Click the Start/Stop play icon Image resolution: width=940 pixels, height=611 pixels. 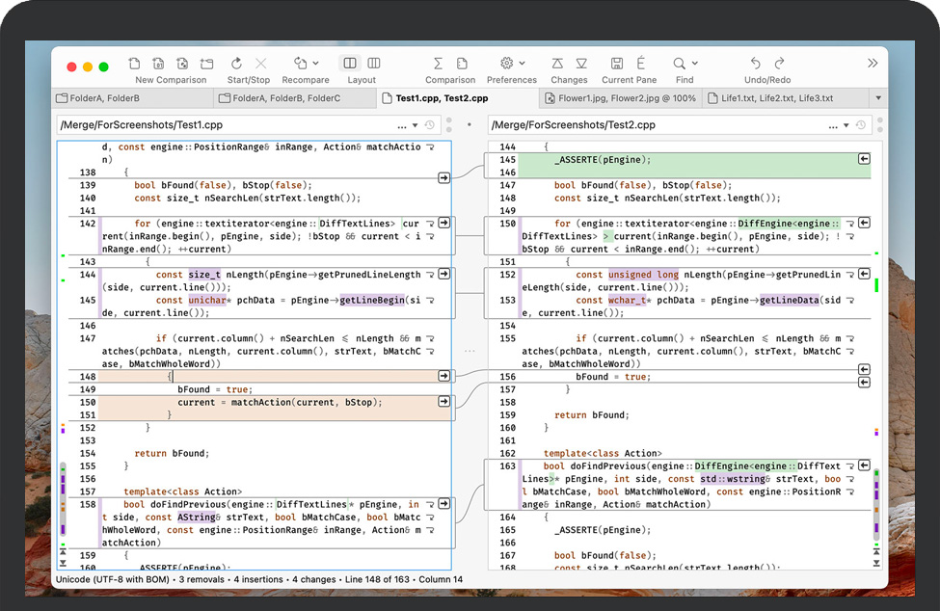tap(236, 64)
